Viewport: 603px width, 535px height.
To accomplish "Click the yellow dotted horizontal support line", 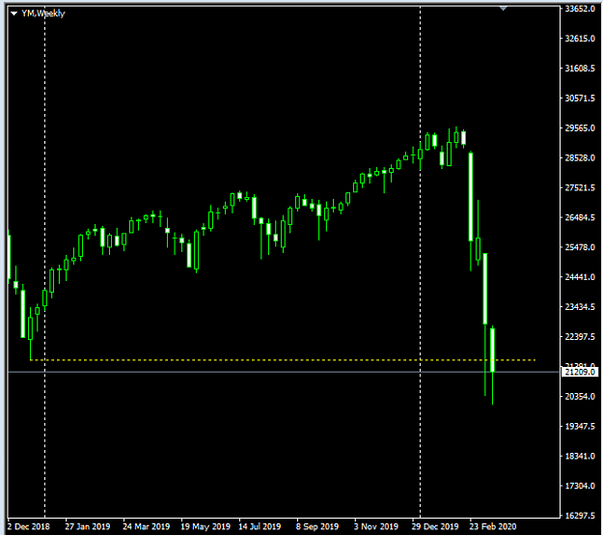I will [283, 360].
